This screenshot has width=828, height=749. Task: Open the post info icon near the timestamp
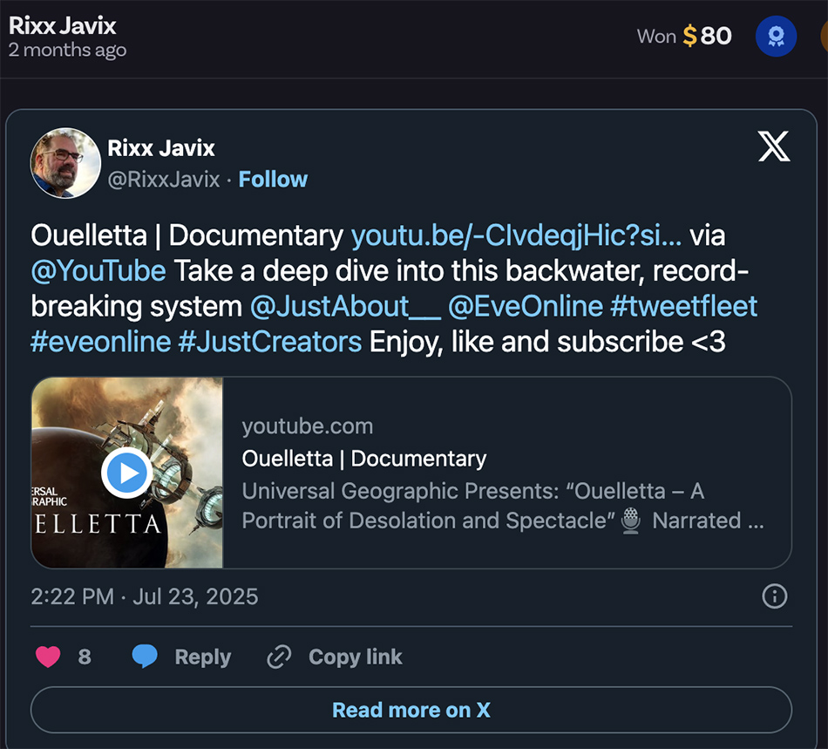pos(773,596)
